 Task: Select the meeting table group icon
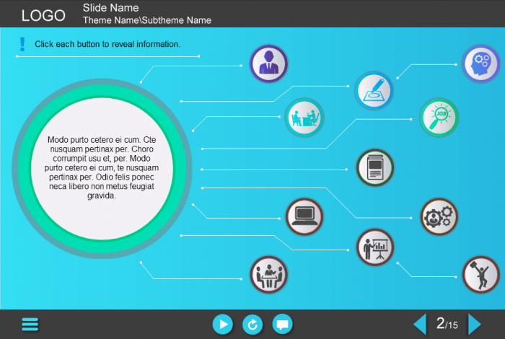click(268, 275)
